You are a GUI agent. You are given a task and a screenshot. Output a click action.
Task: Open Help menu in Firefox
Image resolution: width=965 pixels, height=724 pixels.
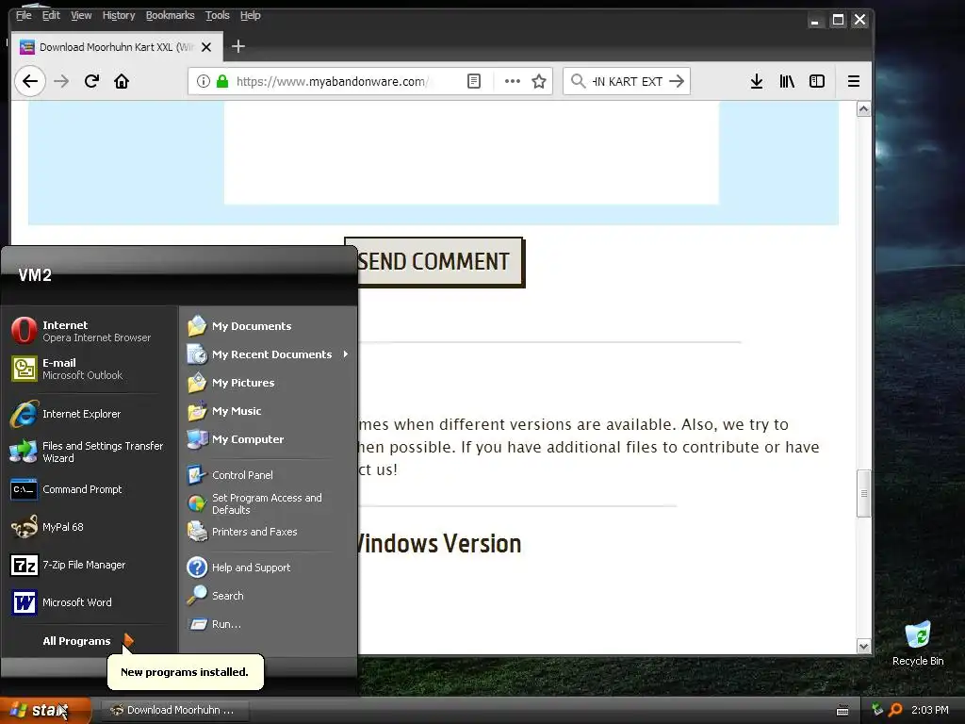[x=250, y=15]
